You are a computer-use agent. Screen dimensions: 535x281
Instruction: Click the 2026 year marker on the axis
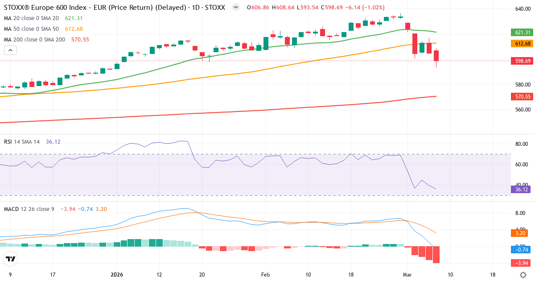(x=117, y=275)
